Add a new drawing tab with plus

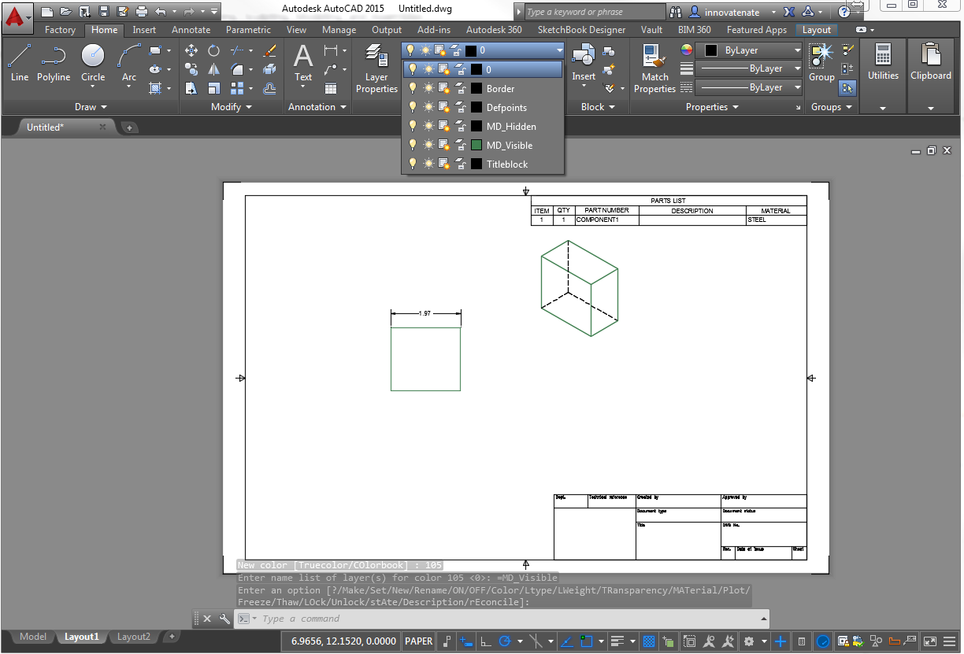(x=130, y=127)
